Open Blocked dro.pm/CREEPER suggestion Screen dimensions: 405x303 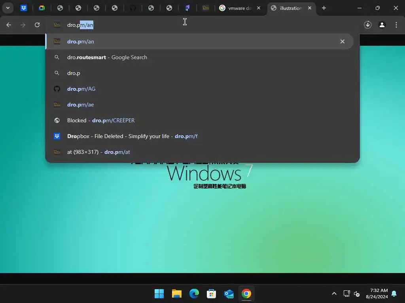199,120
